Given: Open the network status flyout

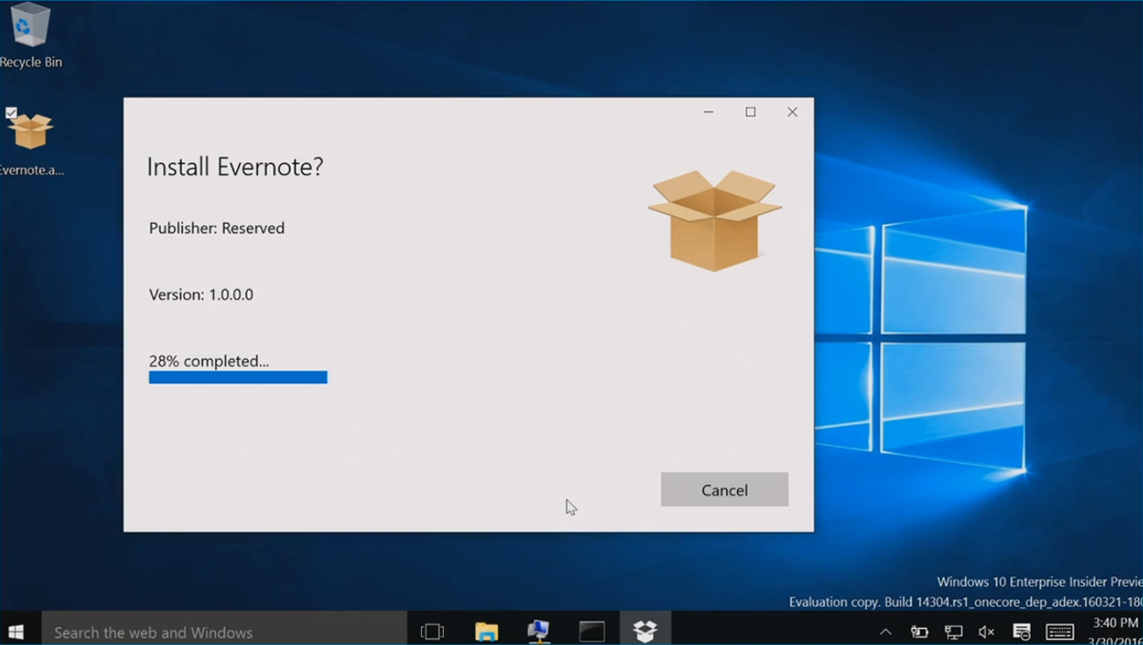Looking at the screenshot, I should click(x=952, y=629).
